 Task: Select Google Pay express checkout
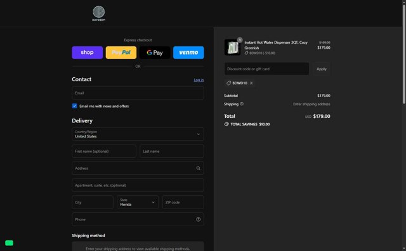(155, 53)
